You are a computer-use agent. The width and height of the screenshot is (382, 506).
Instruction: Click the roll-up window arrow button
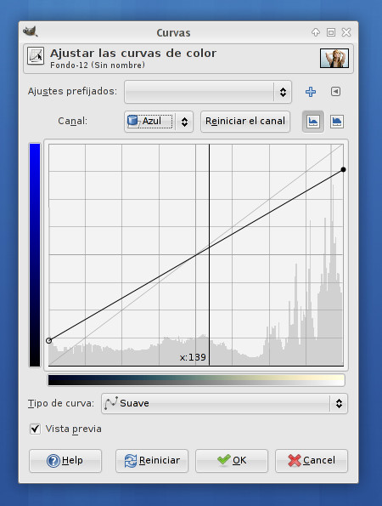(x=316, y=32)
